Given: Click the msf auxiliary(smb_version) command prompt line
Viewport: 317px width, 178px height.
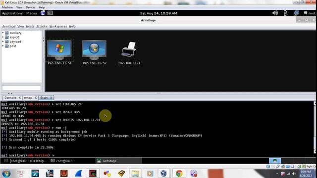Looking at the screenshot, I should click(28, 155).
